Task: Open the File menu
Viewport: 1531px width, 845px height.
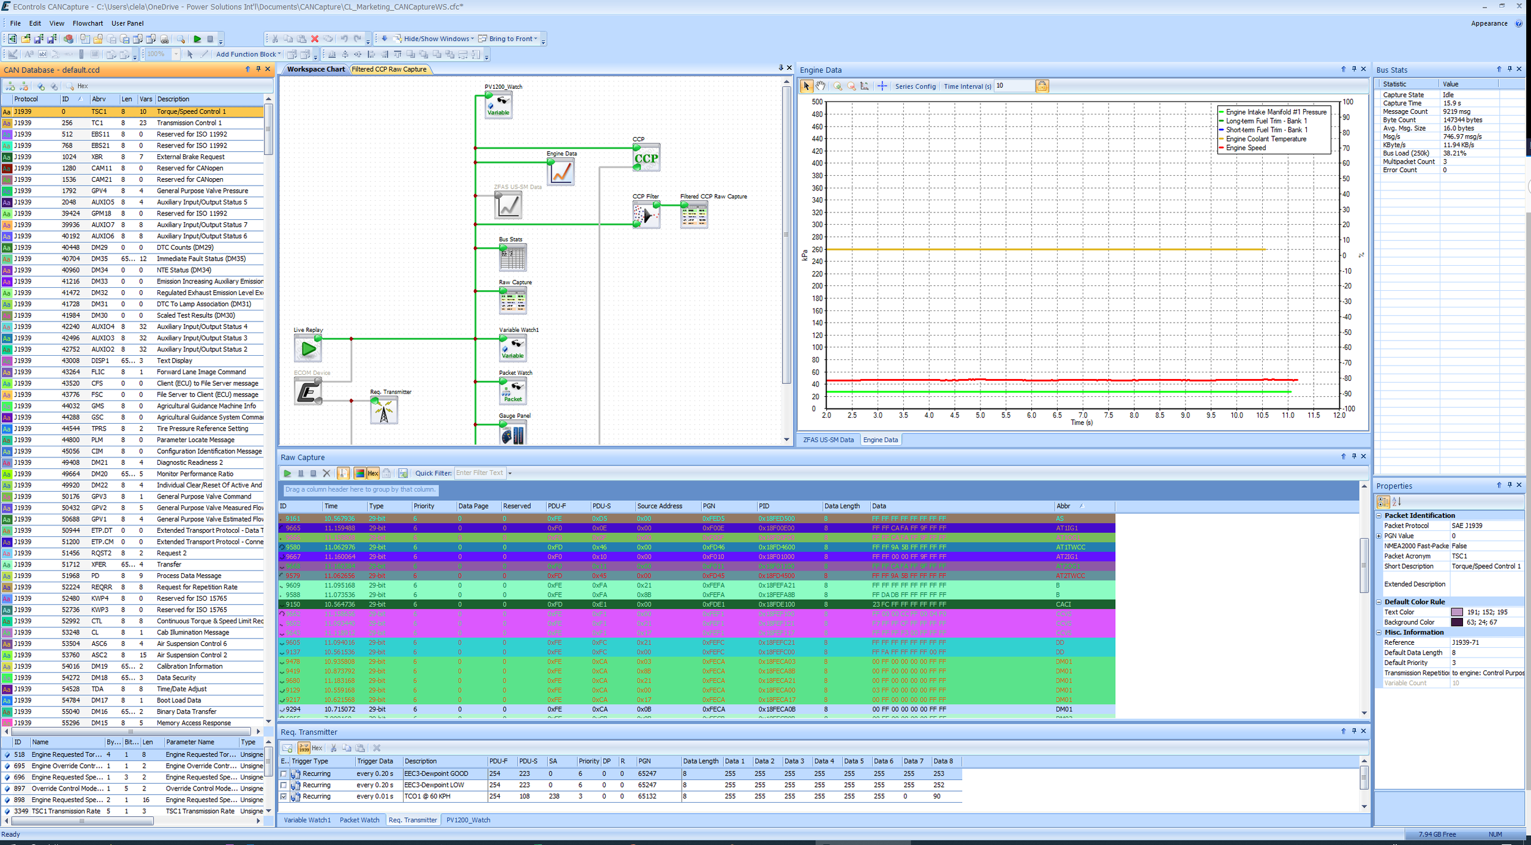Action: tap(15, 23)
